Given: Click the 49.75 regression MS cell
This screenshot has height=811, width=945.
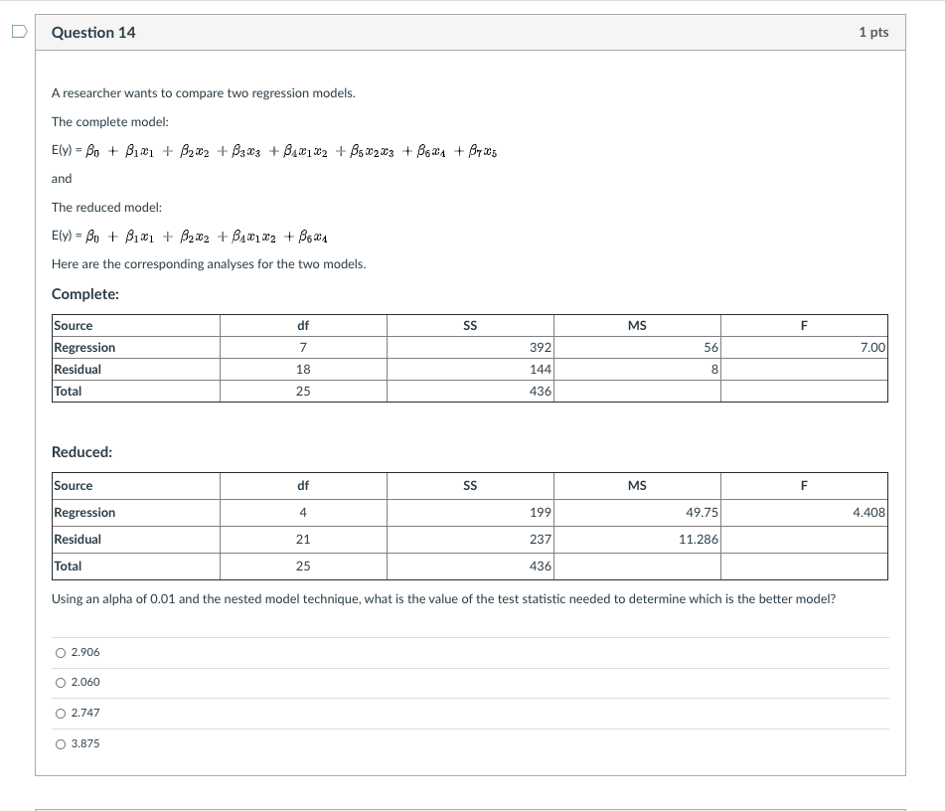Looking at the screenshot, I should [x=637, y=513].
